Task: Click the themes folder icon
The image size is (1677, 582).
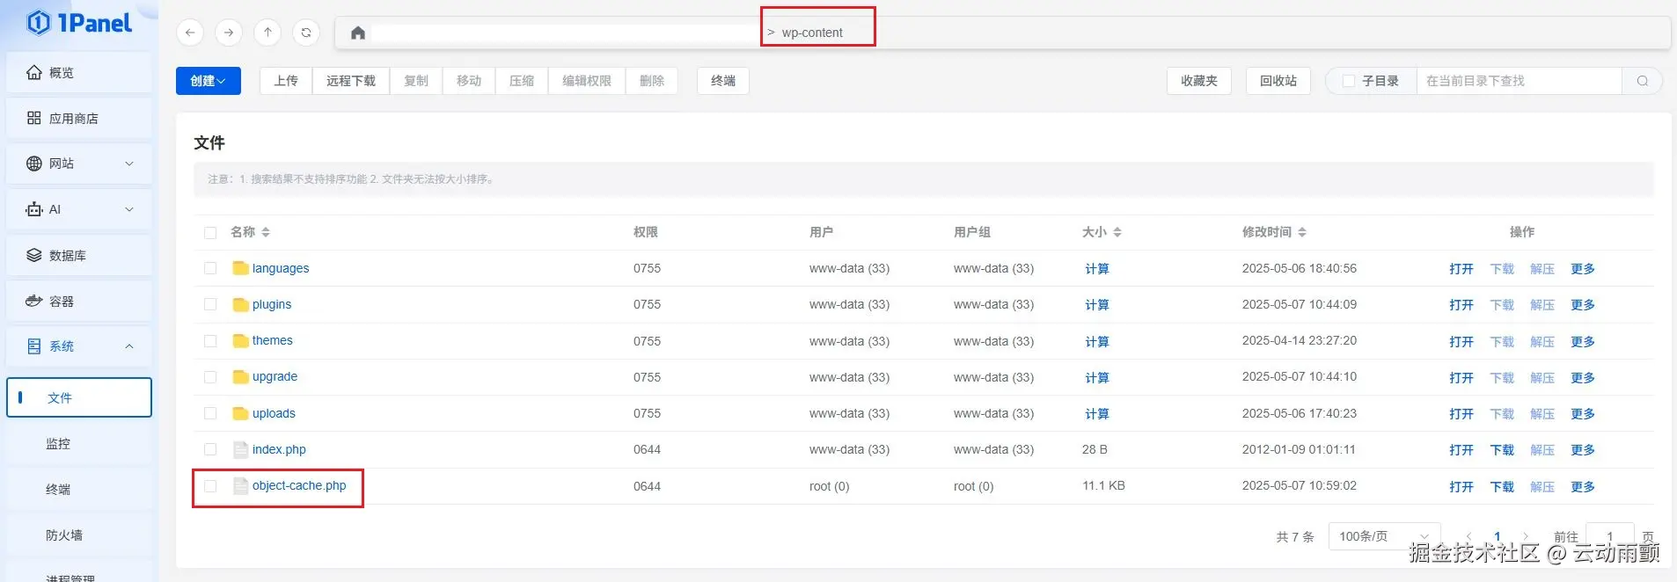Action: coord(240,340)
